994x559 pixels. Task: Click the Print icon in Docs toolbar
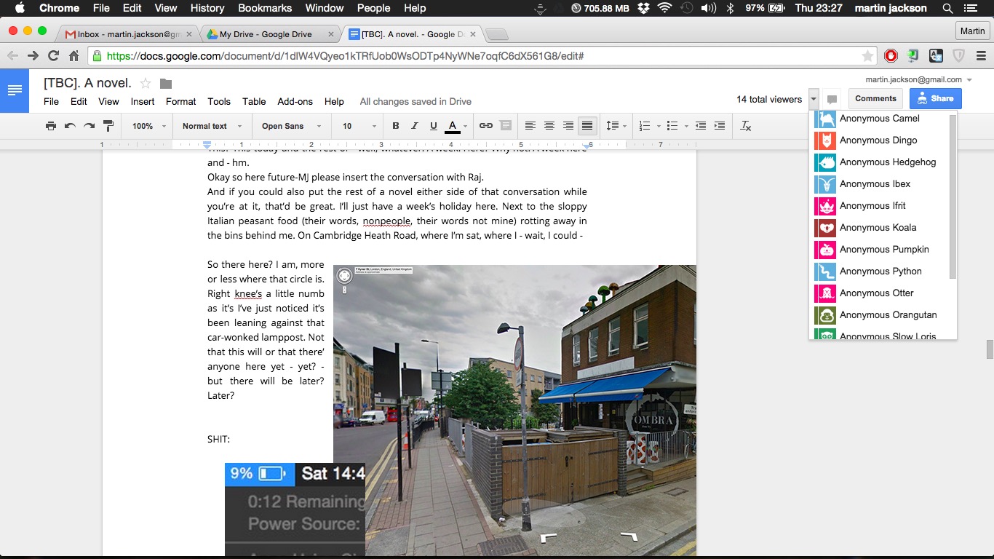coord(51,126)
